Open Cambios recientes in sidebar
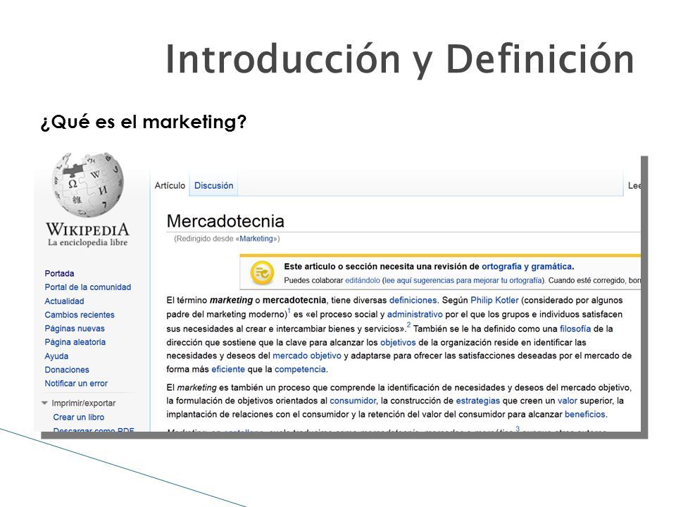 tap(80, 315)
